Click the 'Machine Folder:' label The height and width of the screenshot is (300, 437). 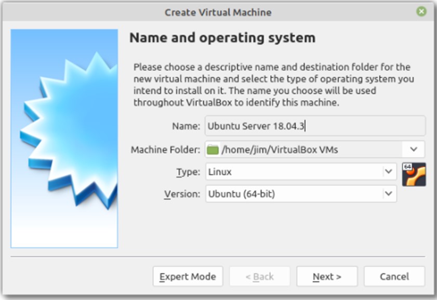166,149
